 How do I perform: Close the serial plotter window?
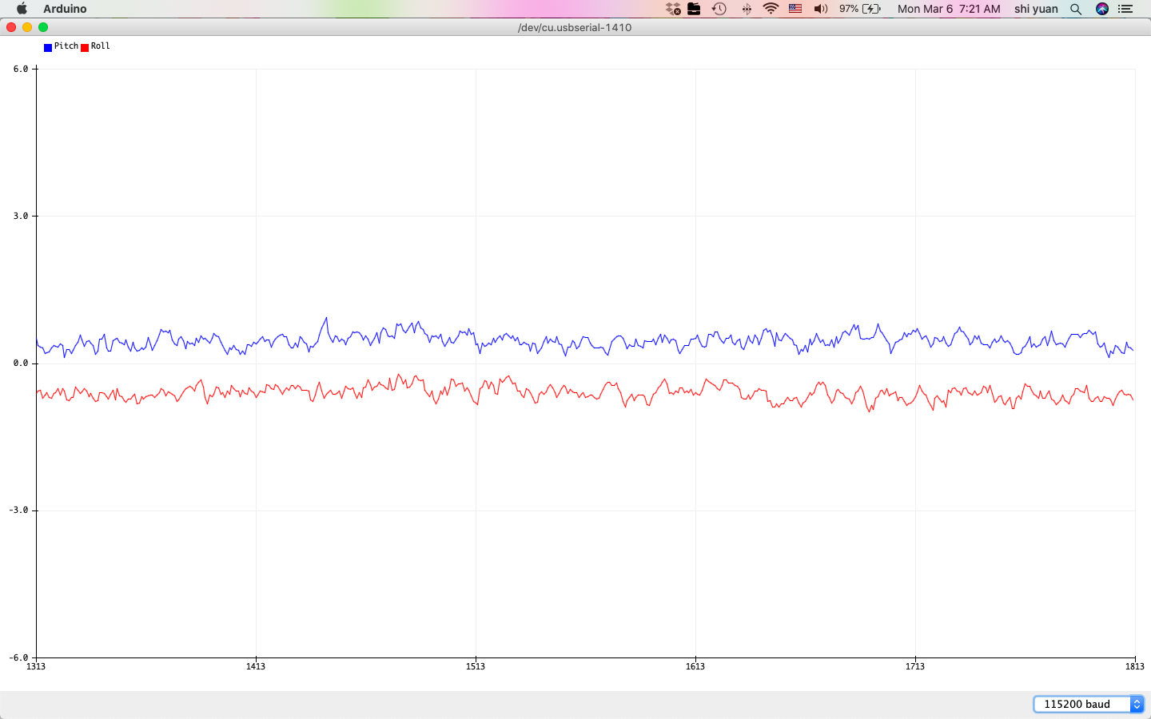tap(11, 27)
